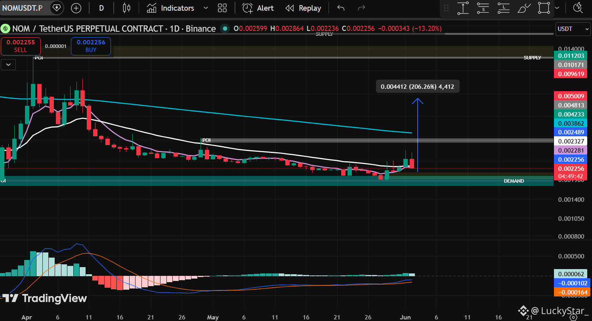This screenshot has height=321, width=592.
Task: Select the rectangle drawing tool
Action: click(544, 8)
